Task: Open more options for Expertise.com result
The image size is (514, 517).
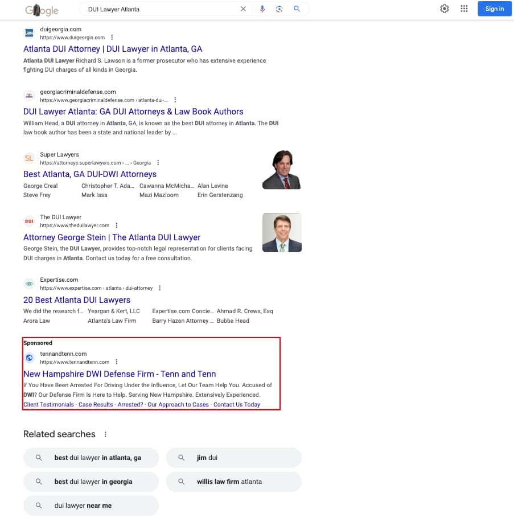Action: (160, 288)
